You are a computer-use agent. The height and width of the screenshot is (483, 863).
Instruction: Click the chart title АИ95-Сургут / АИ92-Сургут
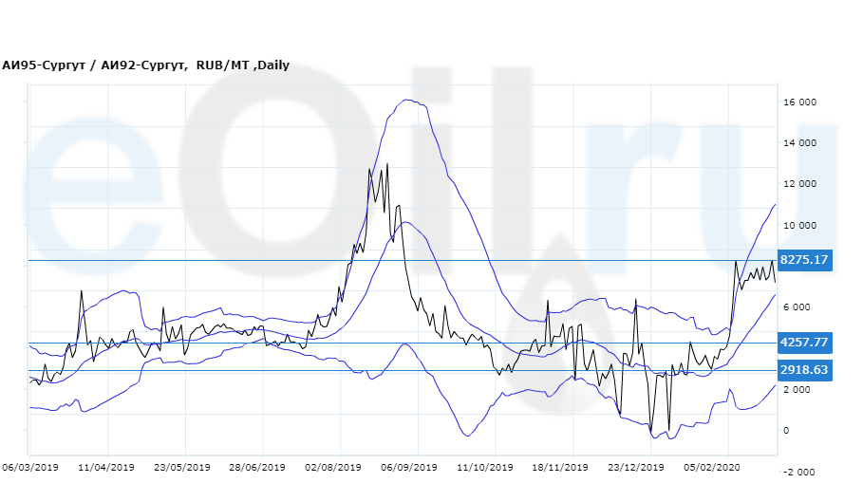tap(145, 65)
